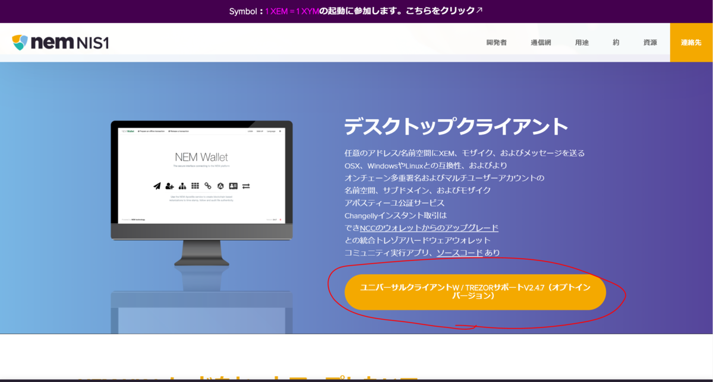Open the 通信網 menu item
This screenshot has width=713, height=382.
[x=541, y=43]
